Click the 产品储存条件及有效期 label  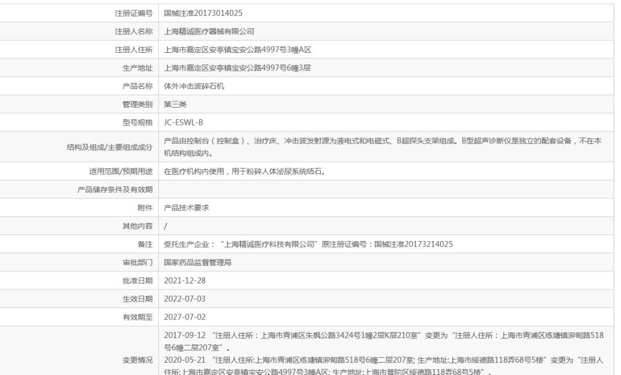click(x=115, y=189)
